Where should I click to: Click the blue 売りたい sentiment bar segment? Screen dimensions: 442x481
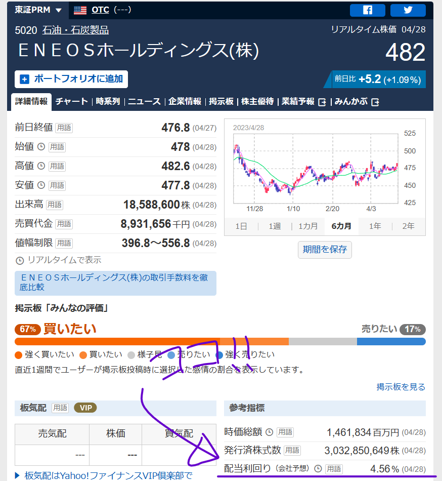[x=391, y=341]
